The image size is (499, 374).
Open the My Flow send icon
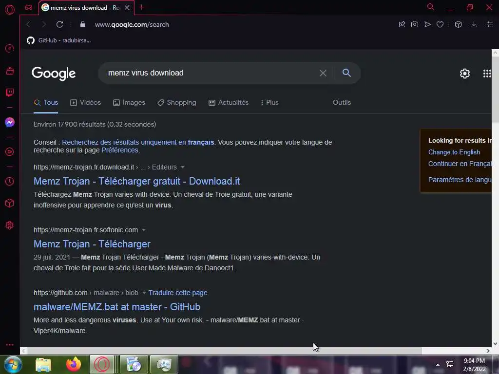point(427,24)
